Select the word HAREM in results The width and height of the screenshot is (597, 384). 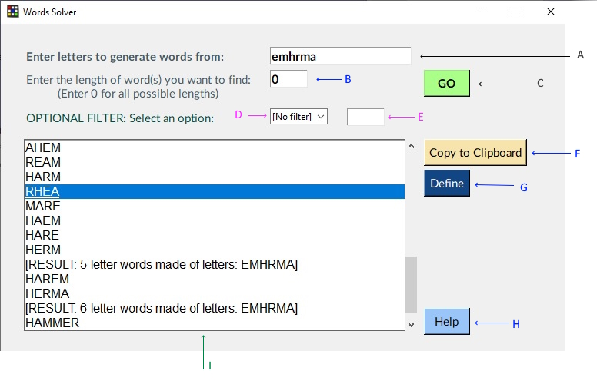point(215,279)
